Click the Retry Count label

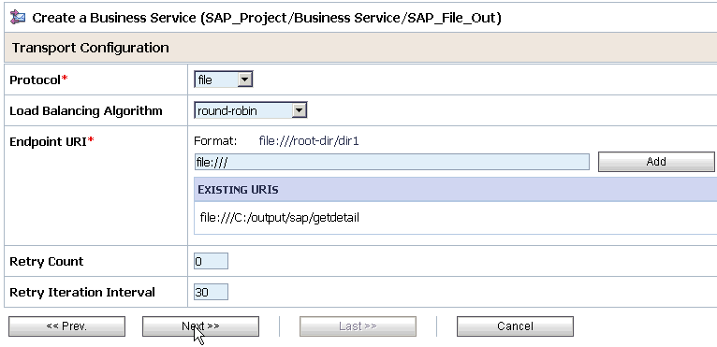click(47, 262)
